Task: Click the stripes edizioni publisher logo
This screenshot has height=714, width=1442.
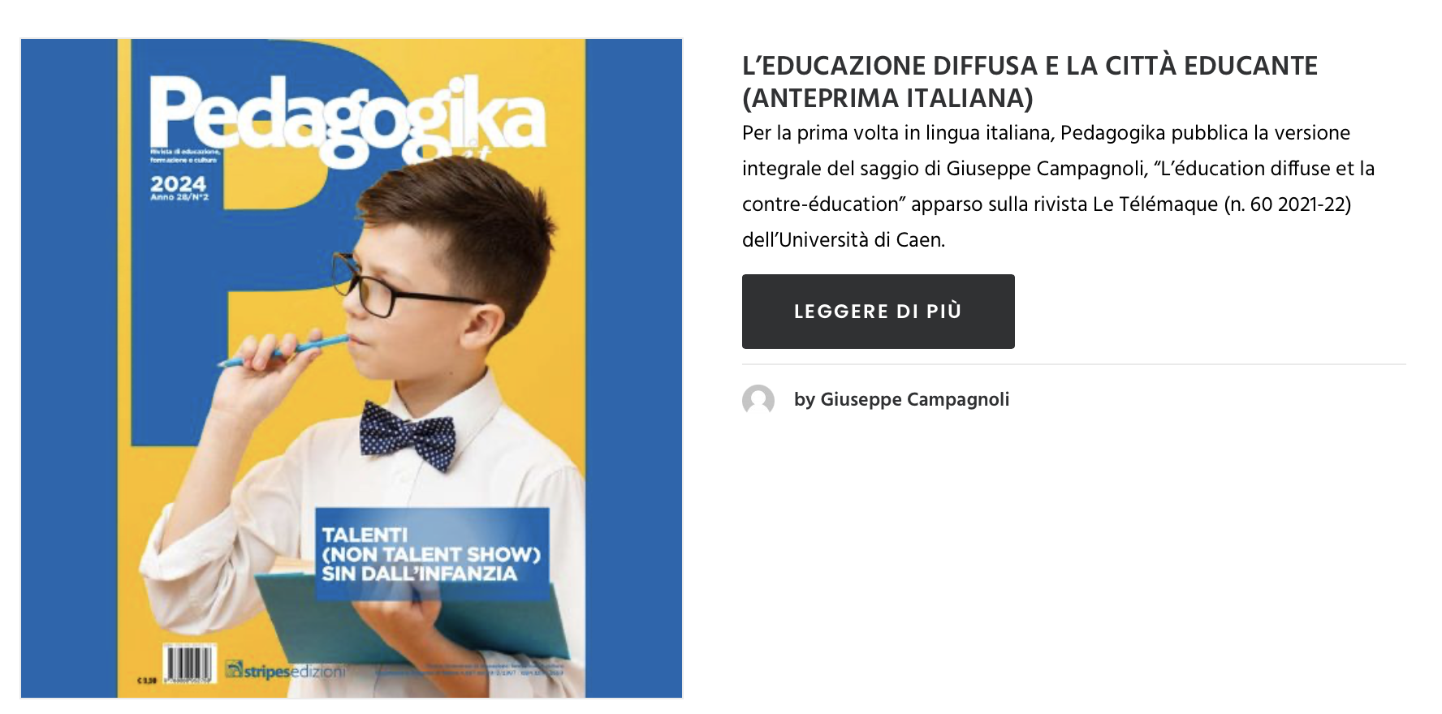Action: click(x=286, y=670)
